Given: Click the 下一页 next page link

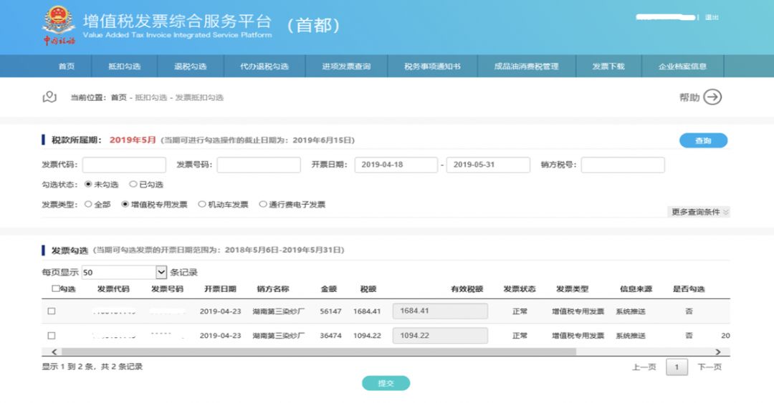Looking at the screenshot, I should [x=709, y=367].
